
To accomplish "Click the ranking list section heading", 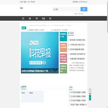I will (x=71, y=87).
